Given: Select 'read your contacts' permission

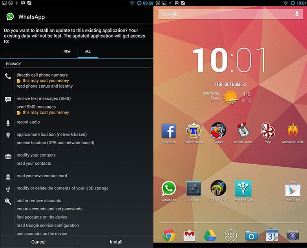Looking at the screenshot, I should 34,163.
